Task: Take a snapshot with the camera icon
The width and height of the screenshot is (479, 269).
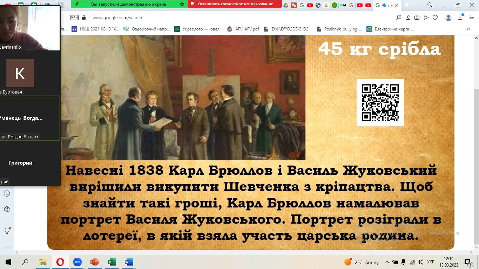Action: (x=417, y=18)
